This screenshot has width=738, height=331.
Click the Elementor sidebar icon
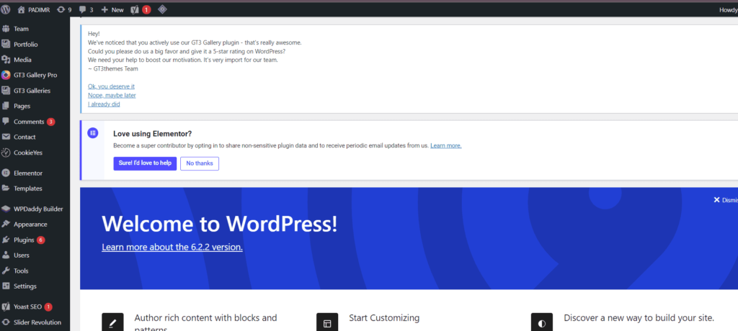click(x=6, y=173)
